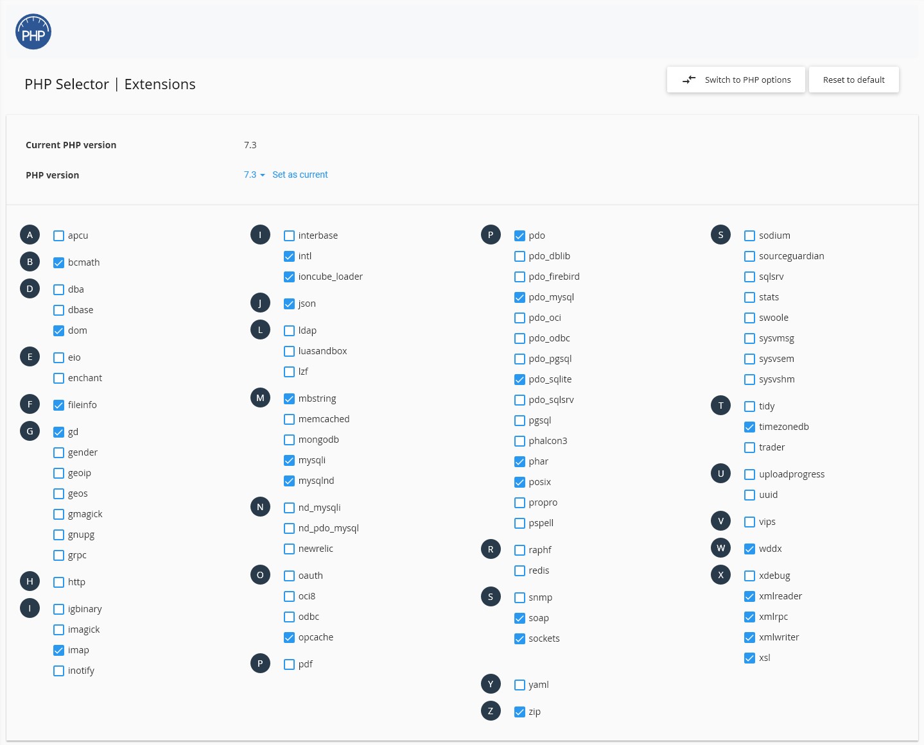
Task: Uncheck the timezonedb extension
Action: (x=749, y=427)
